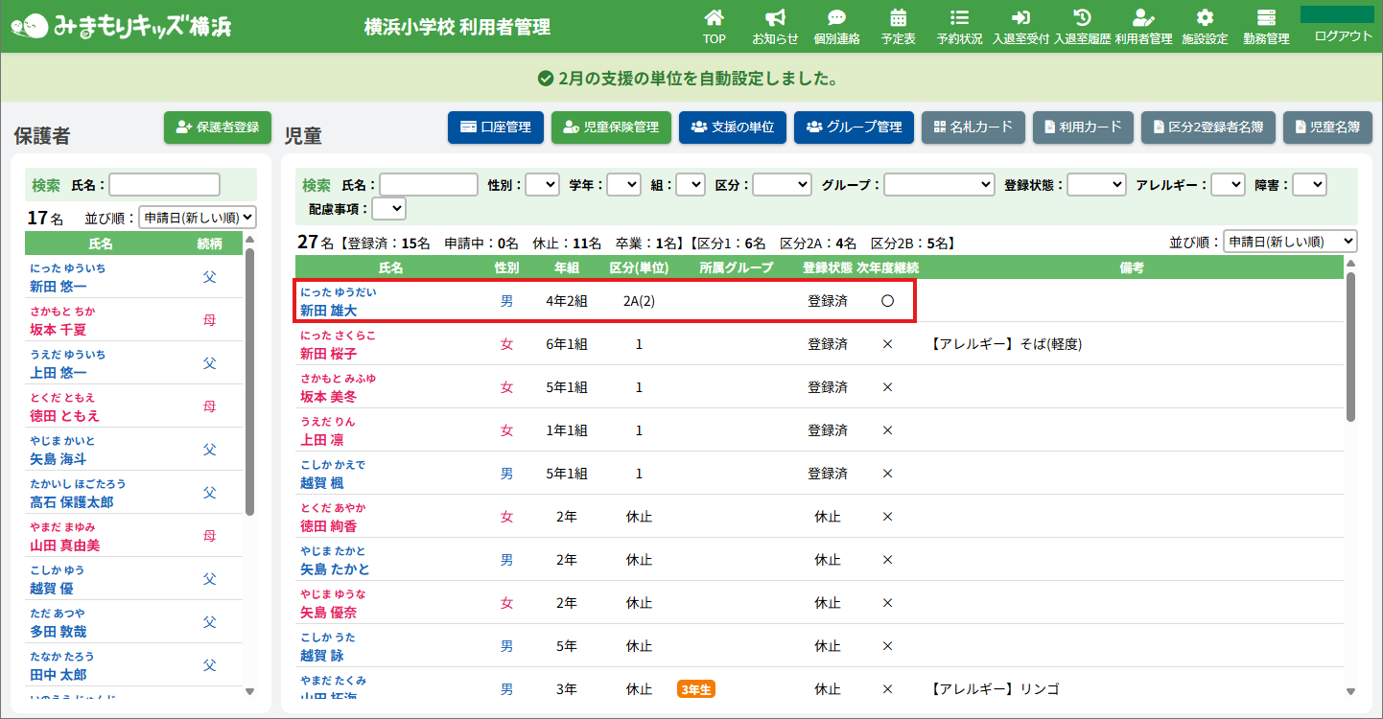This screenshot has width=1383, height=719.
Task: Open 施設設定 gear icon
Action: pyautogui.click(x=1205, y=18)
